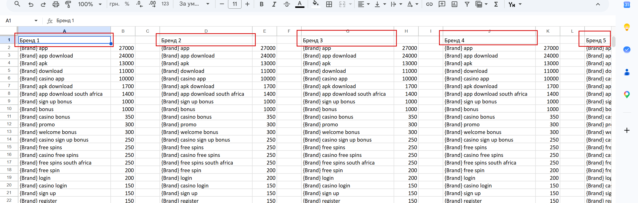Viewport: 638px width, 203px height.
Task: Print the spreadsheet
Action: [x=56, y=4]
